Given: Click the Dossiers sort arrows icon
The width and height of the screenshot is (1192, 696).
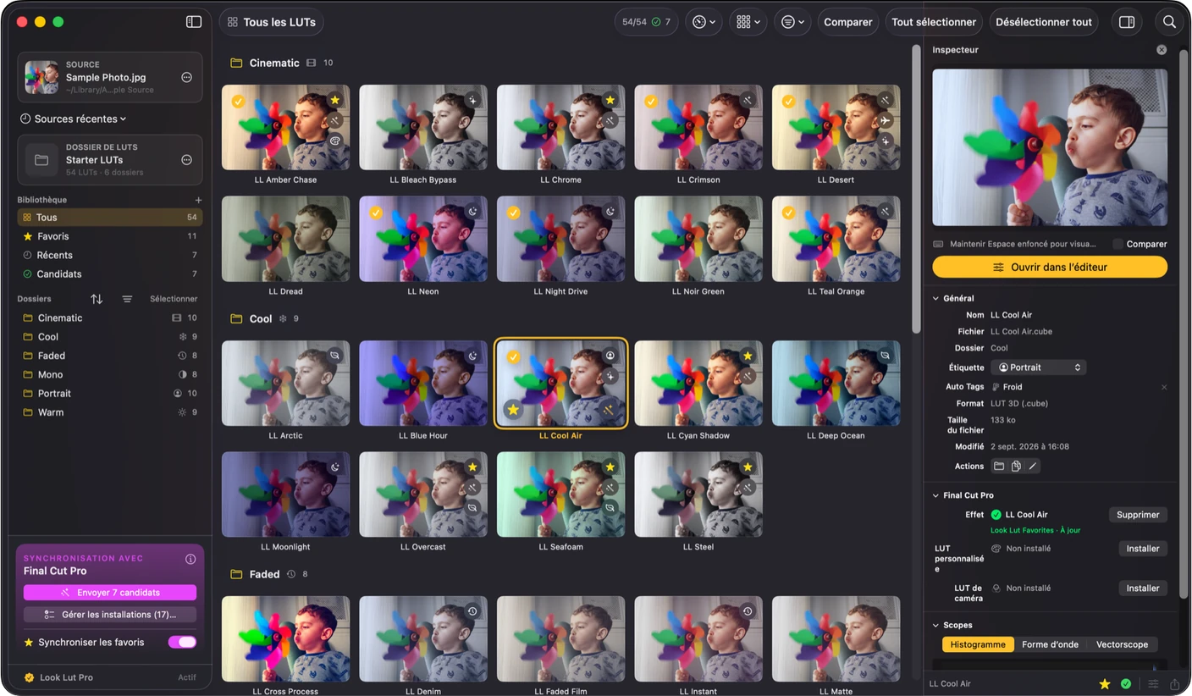Looking at the screenshot, I should 97,299.
